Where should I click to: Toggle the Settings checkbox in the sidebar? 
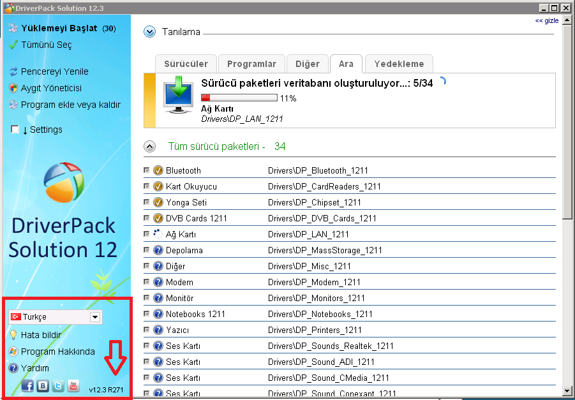(x=15, y=130)
